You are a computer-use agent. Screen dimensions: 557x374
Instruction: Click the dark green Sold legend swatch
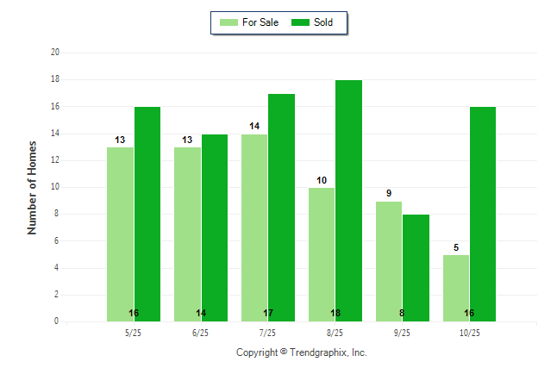[303, 22]
